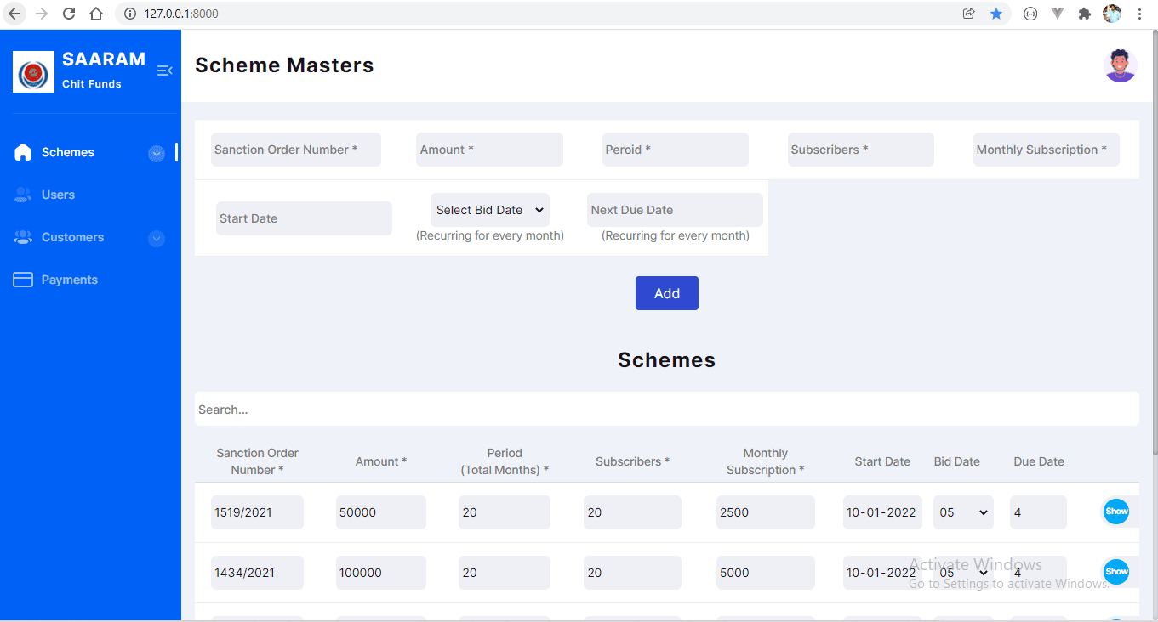Select the home icon beside Schemes
1158x622 pixels.
[22, 151]
